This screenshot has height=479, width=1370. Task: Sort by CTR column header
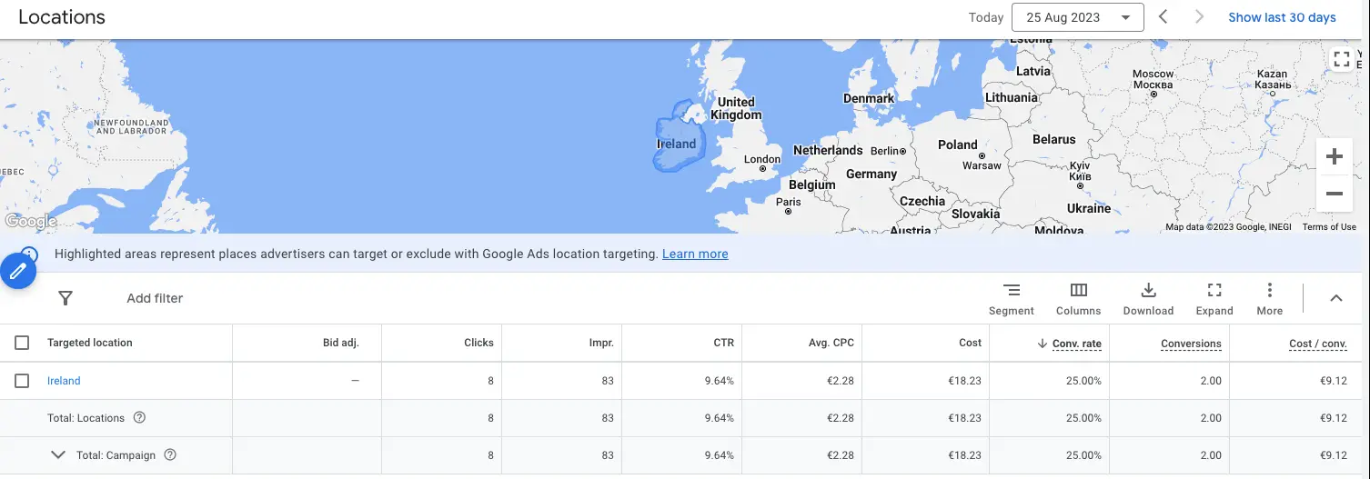(x=724, y=343)
